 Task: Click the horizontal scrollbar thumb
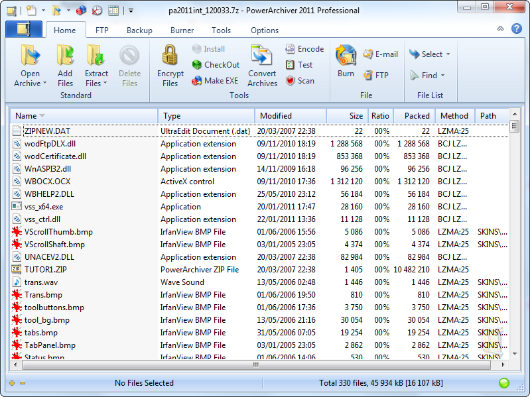tap(256, 365)
